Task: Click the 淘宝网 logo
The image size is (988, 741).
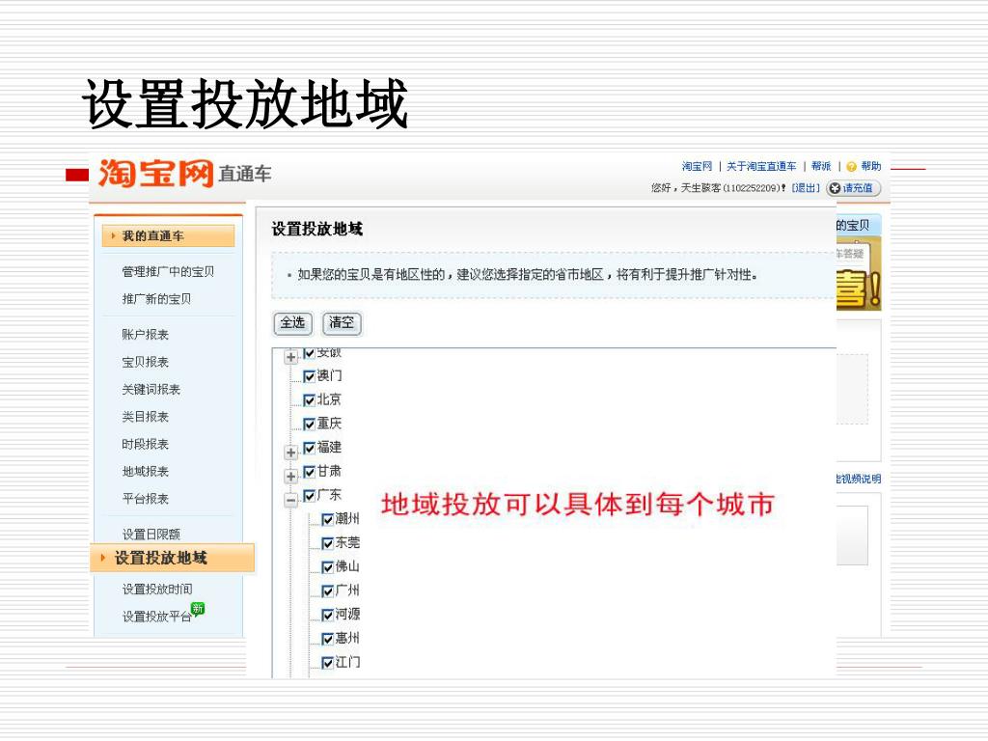Action: 155,174
